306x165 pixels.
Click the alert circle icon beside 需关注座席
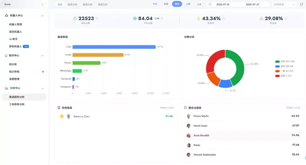click(x=185, y=108)
